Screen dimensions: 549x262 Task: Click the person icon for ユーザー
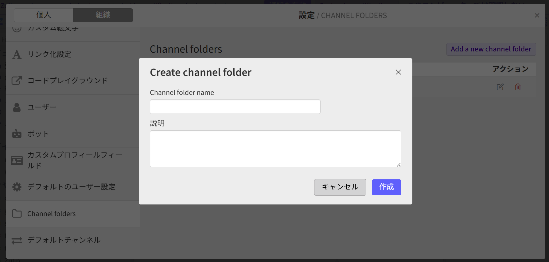[x=17, y=107]
